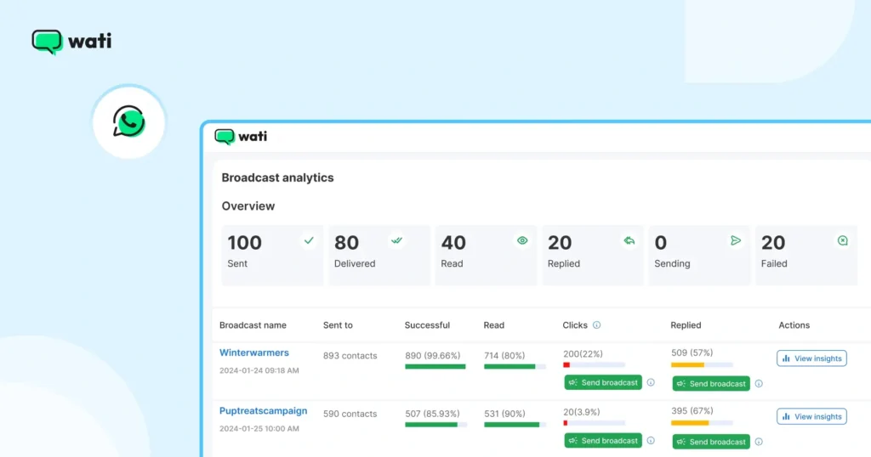Click the info icon beside the Winterwarmers Clicks Send broadcast button
This screenshot has width=871, height=457.
651,383
